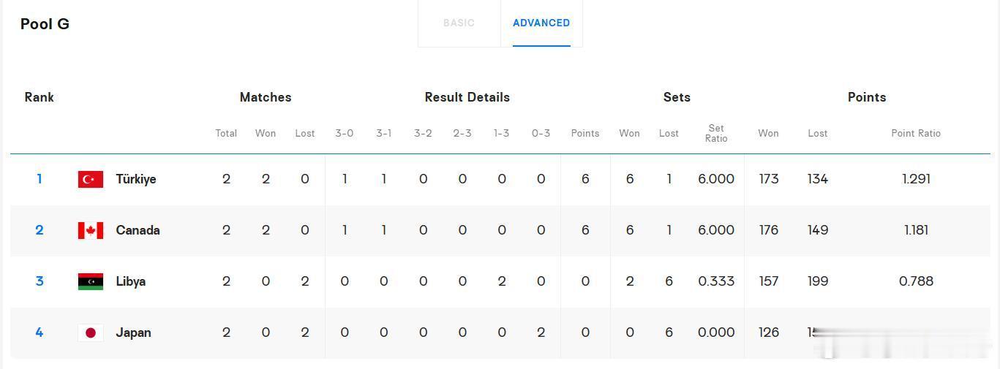This screenshot has height=369, width=1000.
Task: Open the Libya team link
Action: click(x=131, y=281)
